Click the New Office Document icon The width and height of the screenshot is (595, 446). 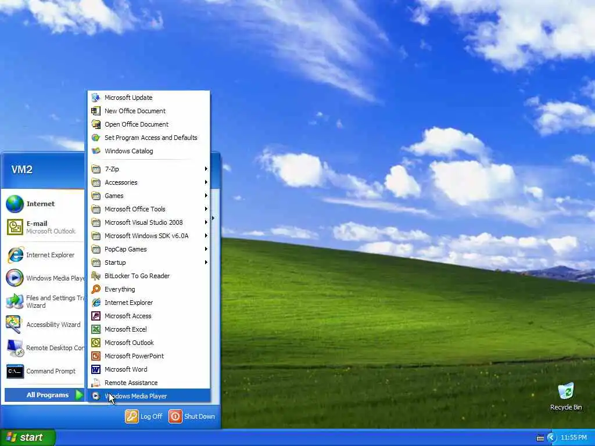tap(96, 111)
